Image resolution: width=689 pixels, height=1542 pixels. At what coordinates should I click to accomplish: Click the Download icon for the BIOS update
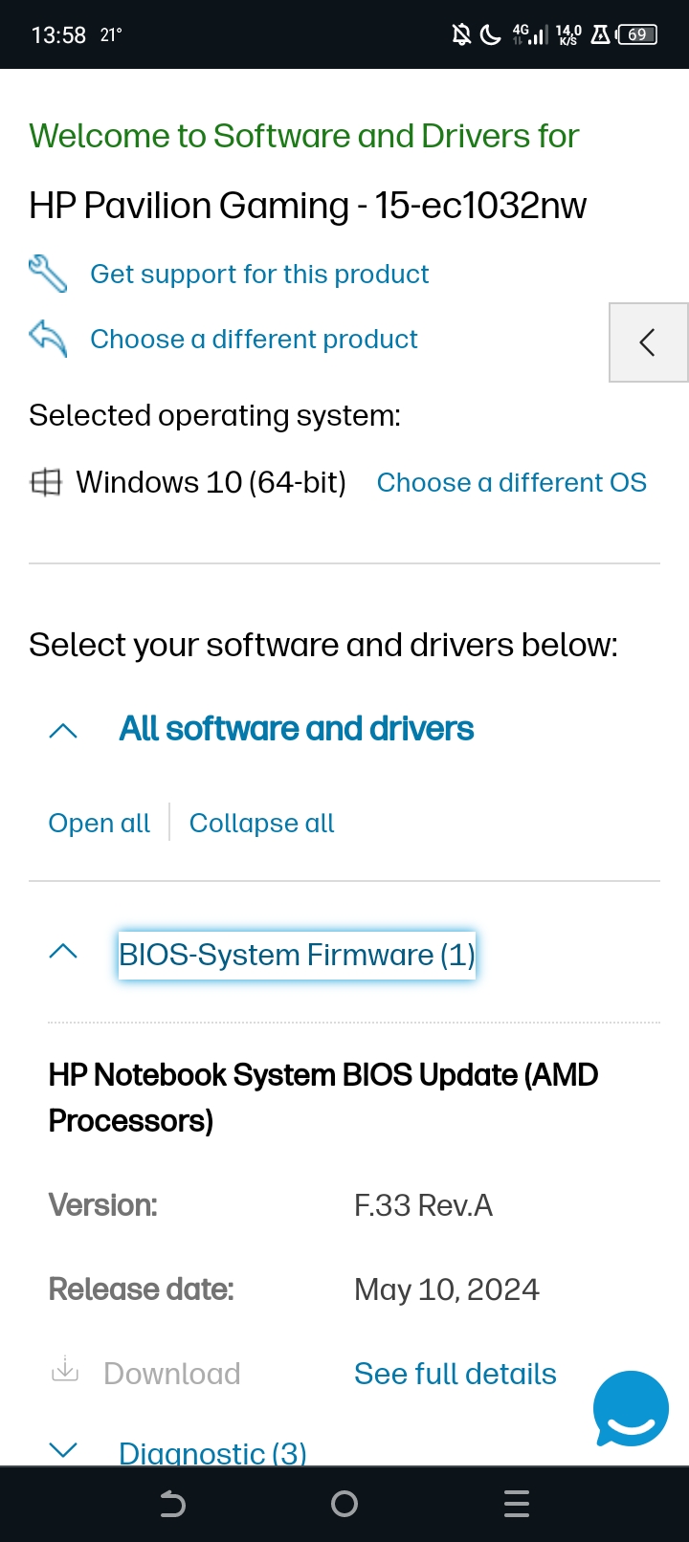64,1370
